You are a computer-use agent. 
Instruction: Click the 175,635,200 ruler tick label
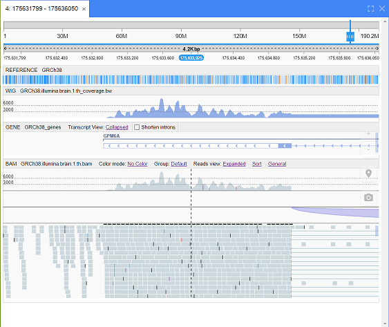(304, 58)
